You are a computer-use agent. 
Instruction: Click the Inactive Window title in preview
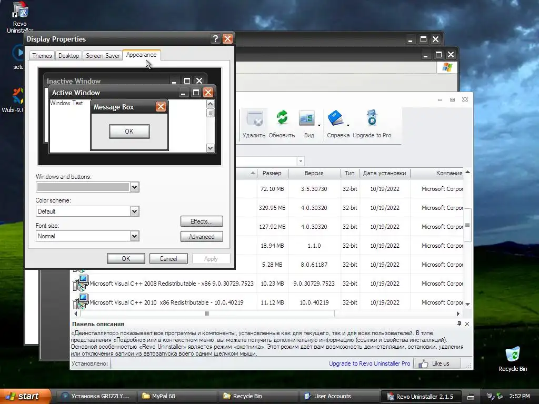tap(74, 81)
